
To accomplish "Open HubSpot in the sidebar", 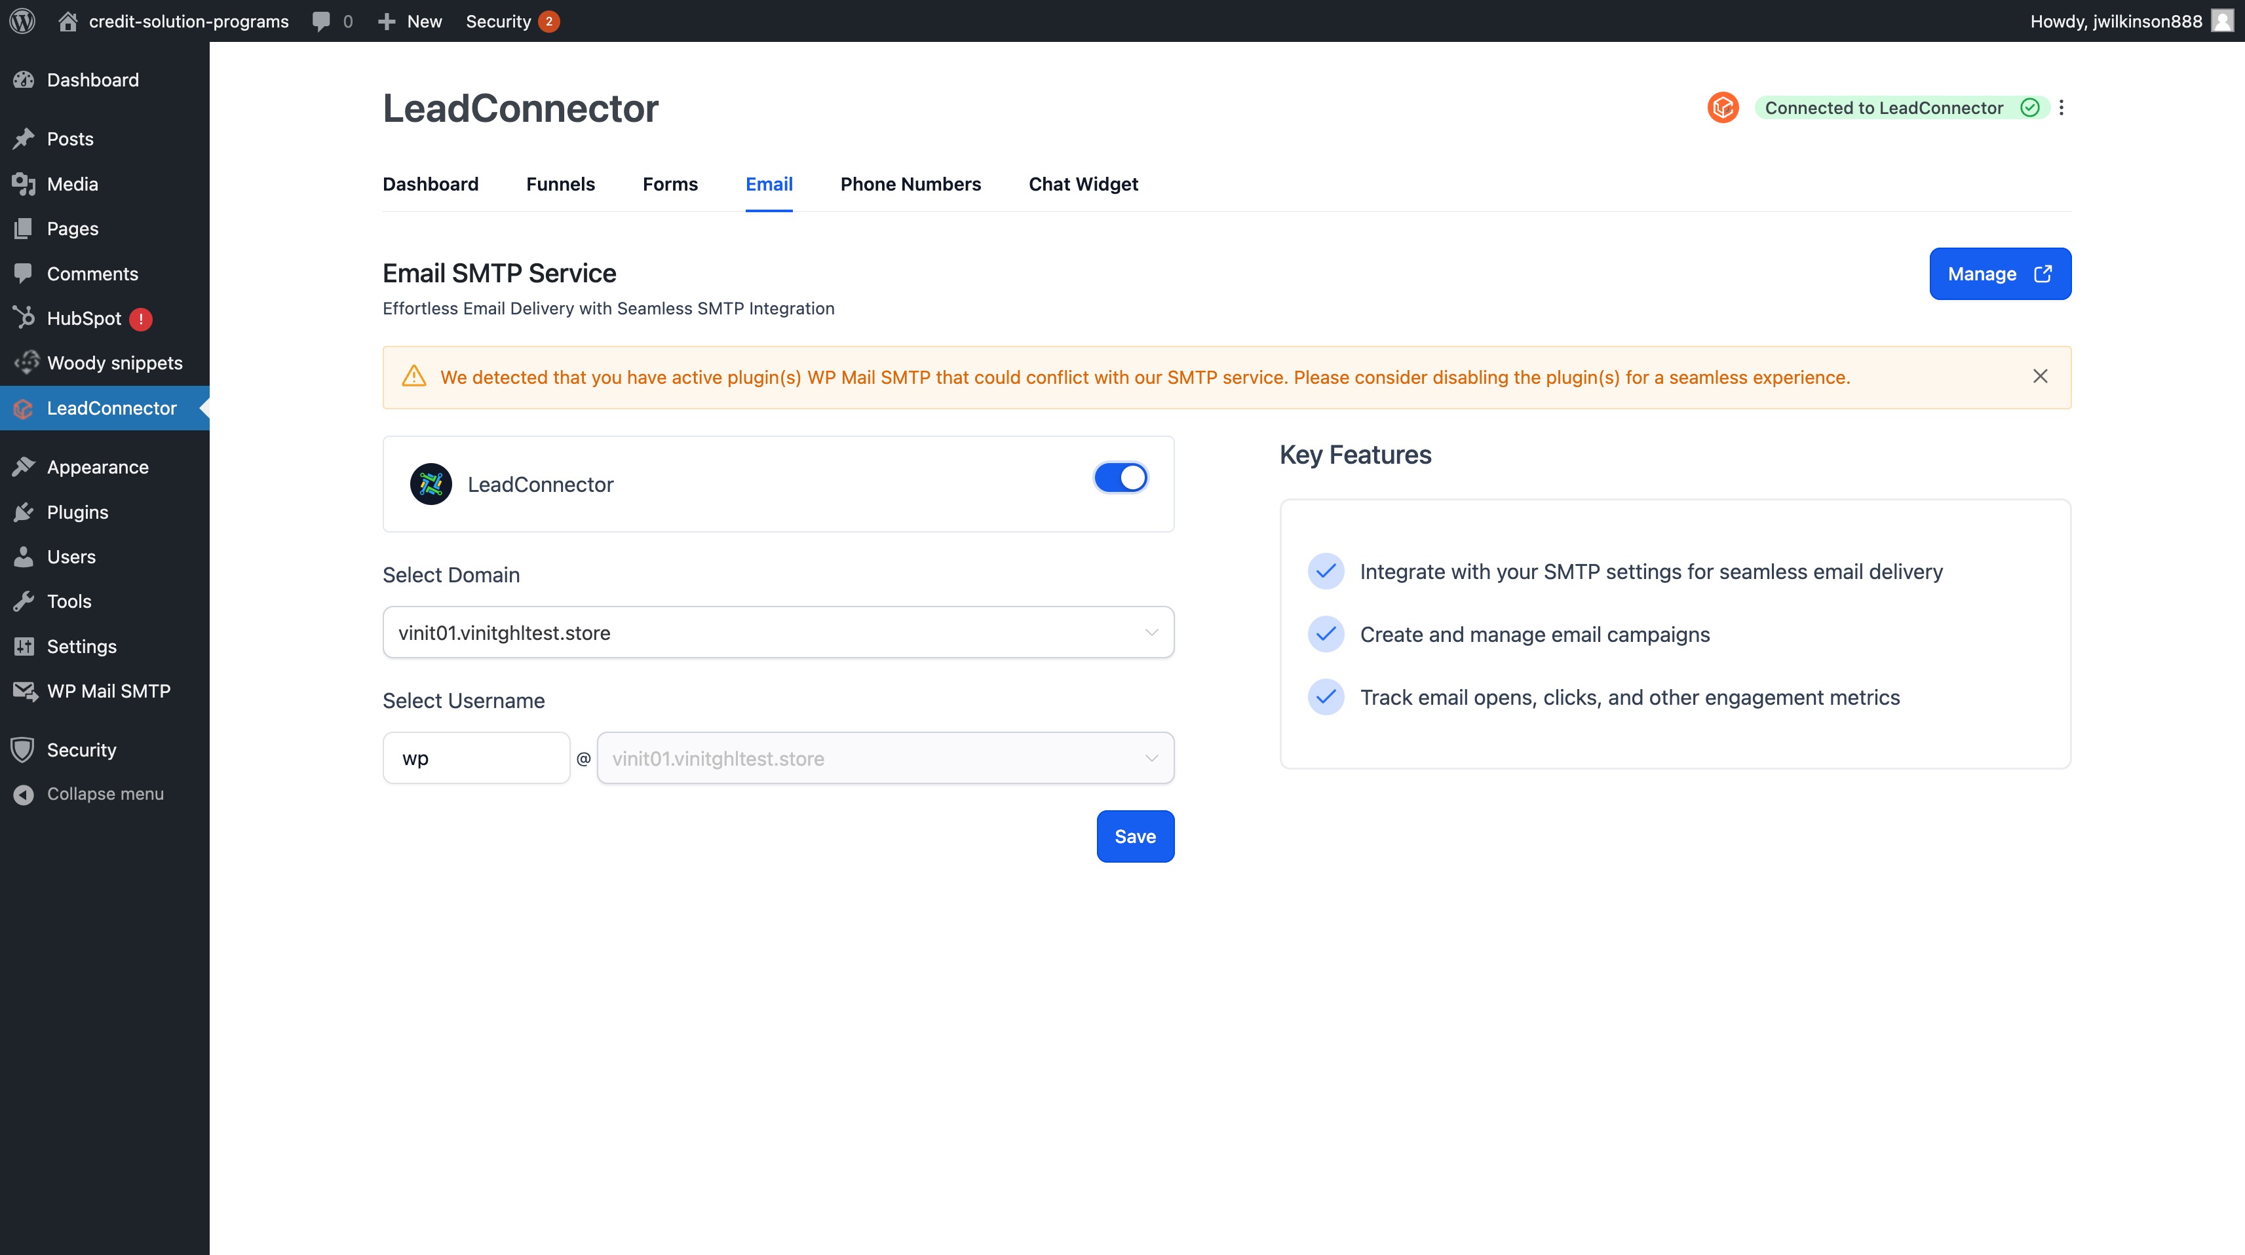I will coord(84,319).
